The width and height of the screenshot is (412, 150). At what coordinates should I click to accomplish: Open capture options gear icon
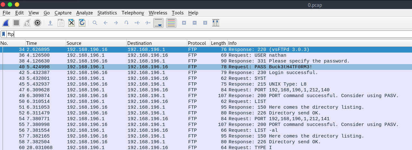38,23
